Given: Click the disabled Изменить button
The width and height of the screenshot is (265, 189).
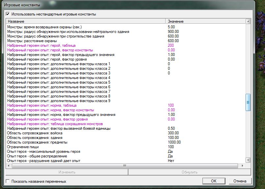Looking at the screenshot, I should (x=67, y=172).
